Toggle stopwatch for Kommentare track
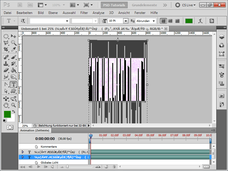The image size is (228, 171). pyautogui.click(x=36, y=146)
